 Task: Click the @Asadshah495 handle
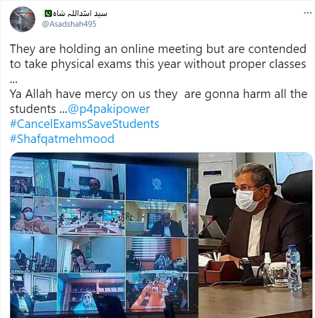pyautogui.click(x=69, y=24)
